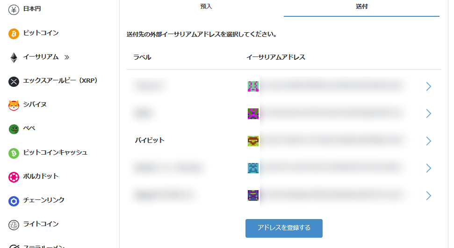Select the バイビット address label

(150, 140)
